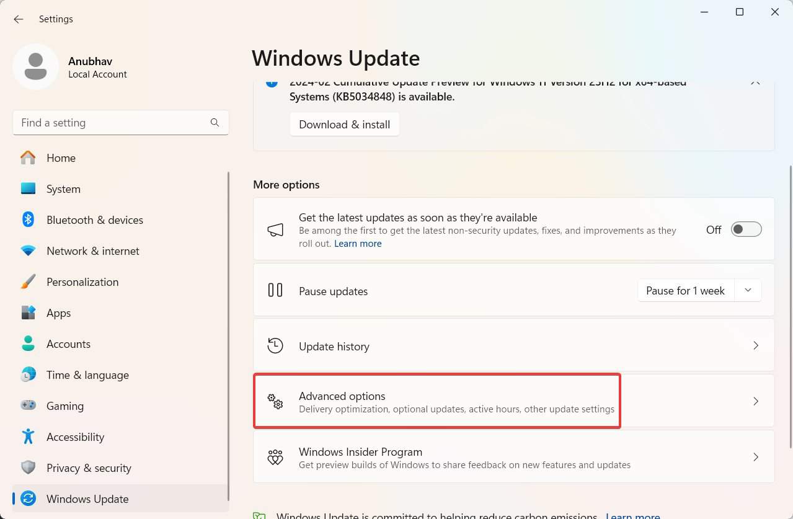Click the Update history clock icon
Viewport: 793px width, 519px height.
tap(275, 345)
